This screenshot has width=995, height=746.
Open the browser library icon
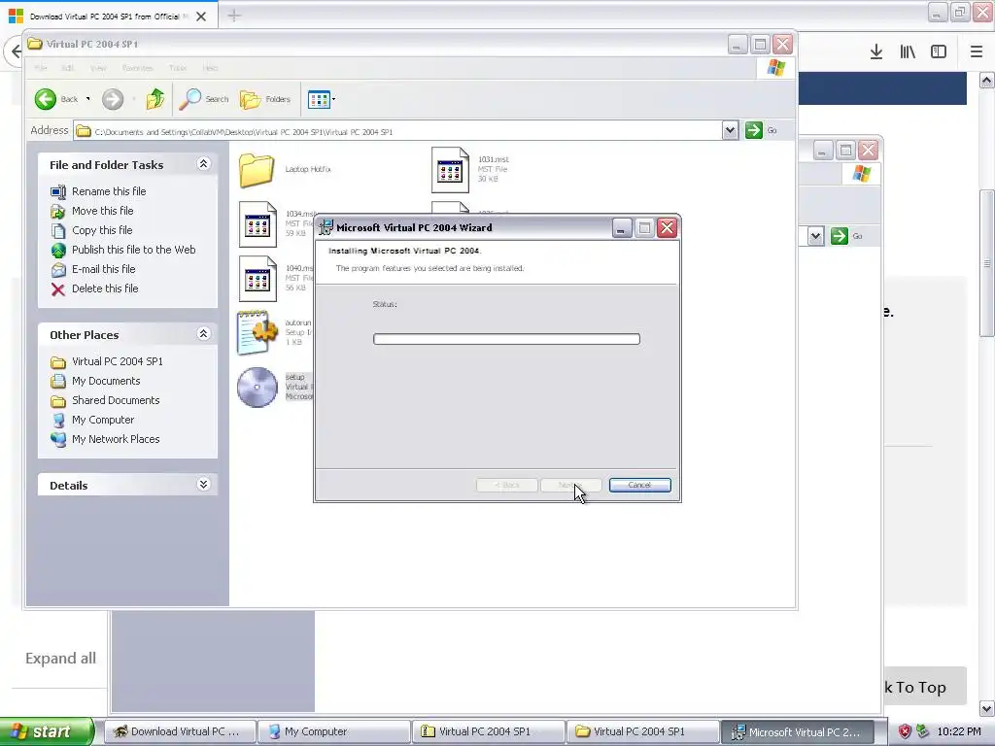(x=908, y=52)
